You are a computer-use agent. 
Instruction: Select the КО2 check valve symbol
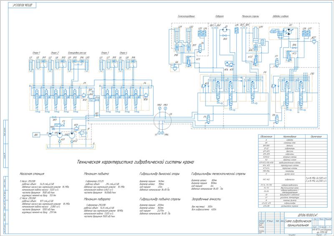72,141
